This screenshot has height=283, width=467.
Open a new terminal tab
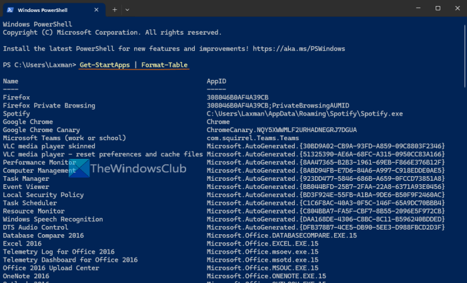coord(115,9)
